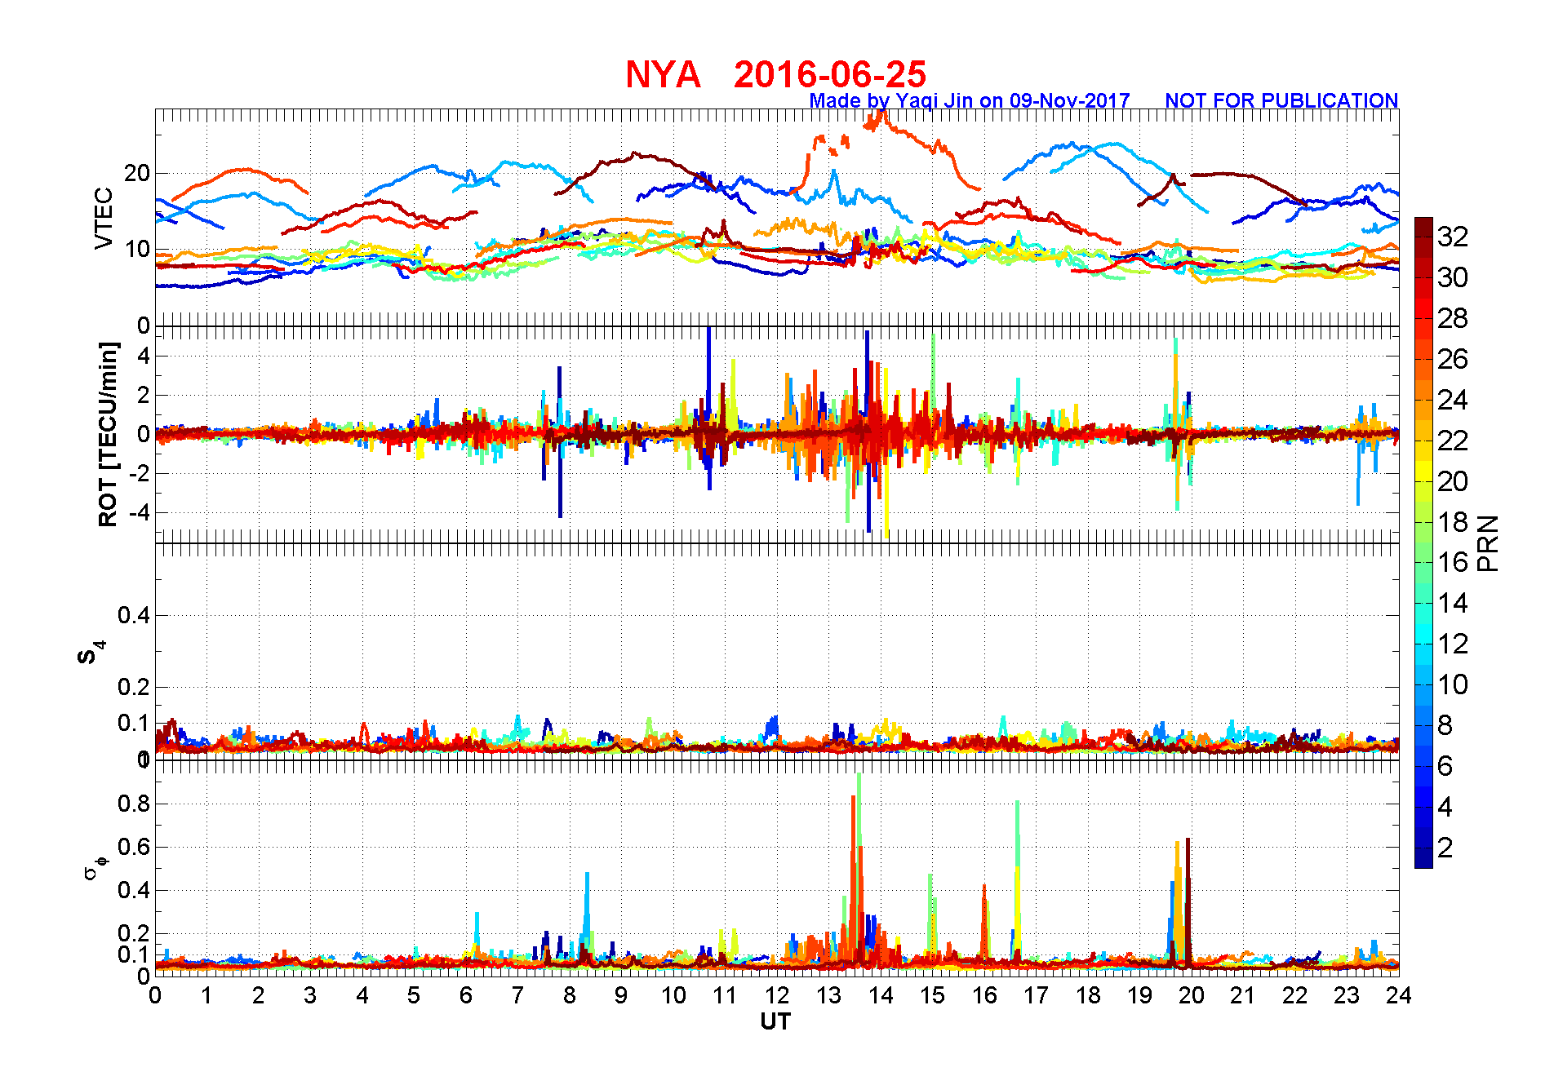Click ROT axis tick label 4
1554x1085 pixels.
(x=144, y=356)
